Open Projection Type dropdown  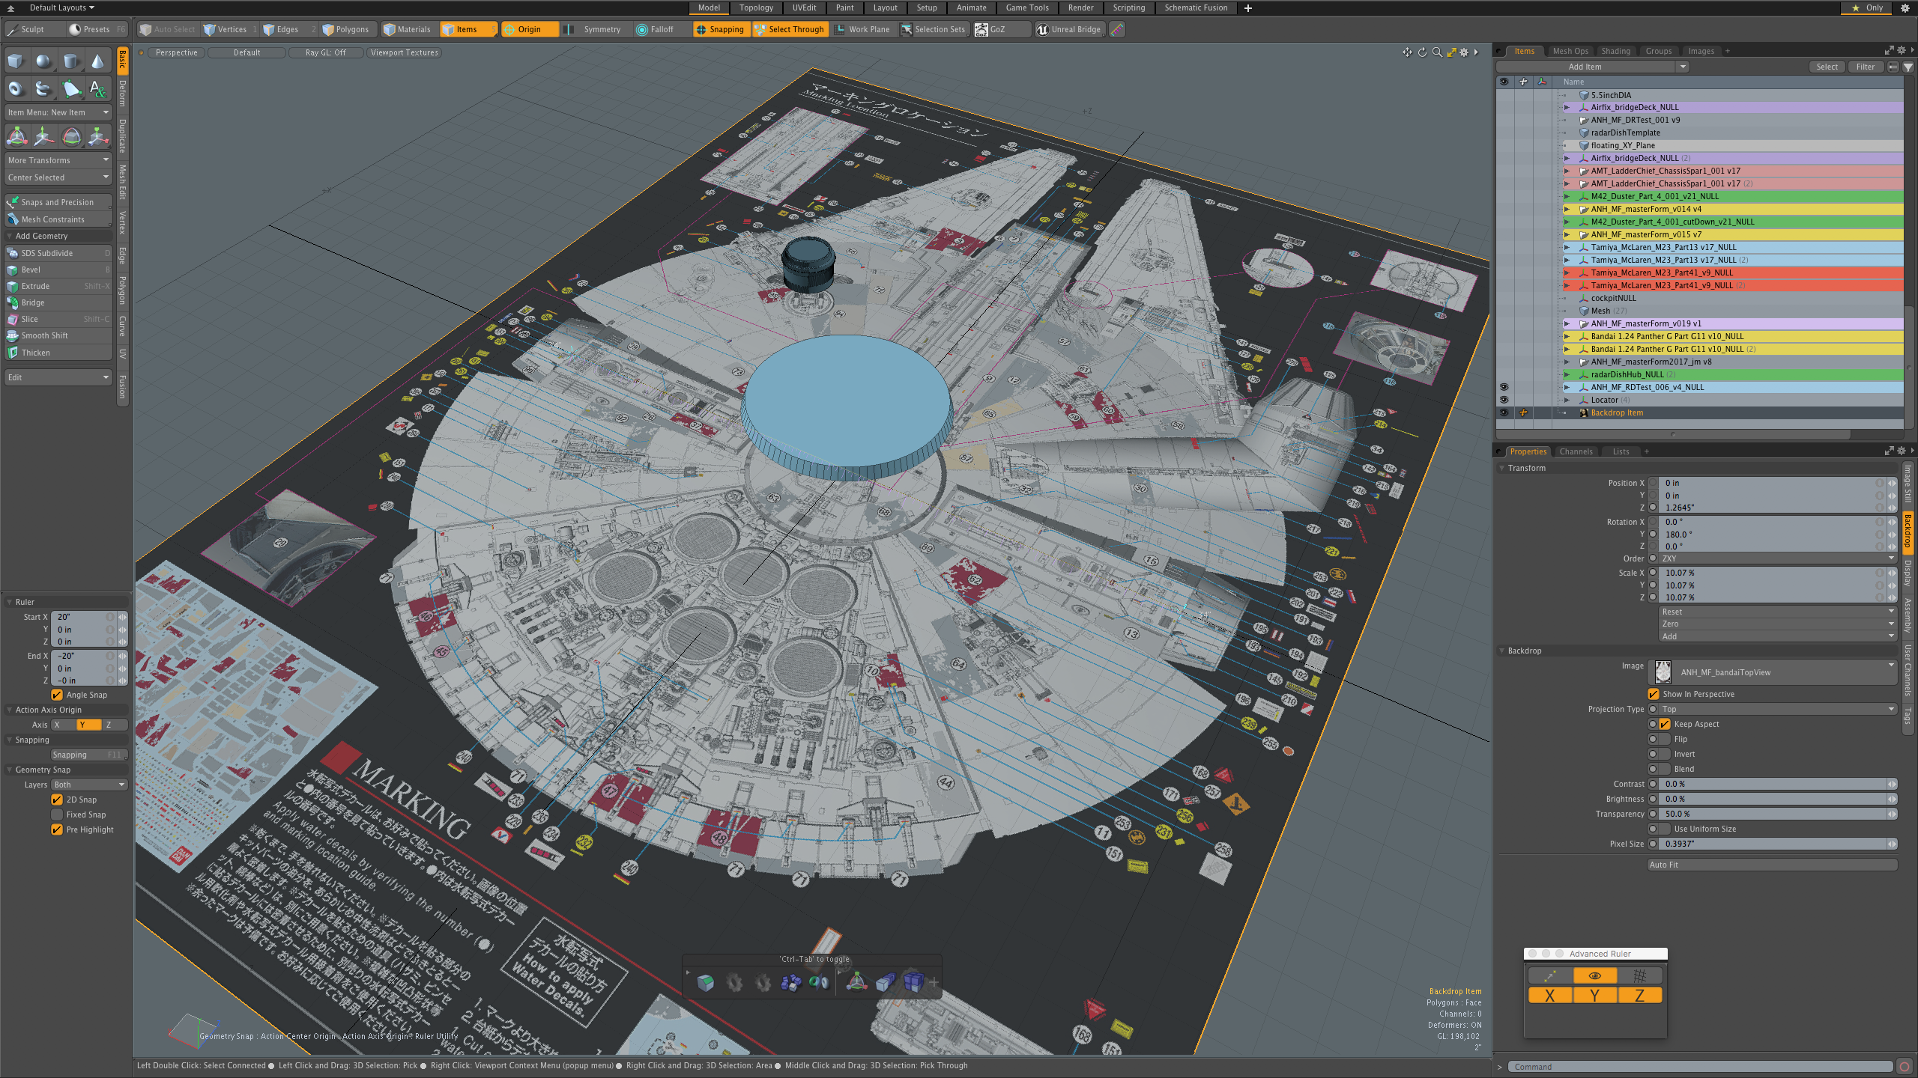pyautogui.click(x=1778, y=709)
